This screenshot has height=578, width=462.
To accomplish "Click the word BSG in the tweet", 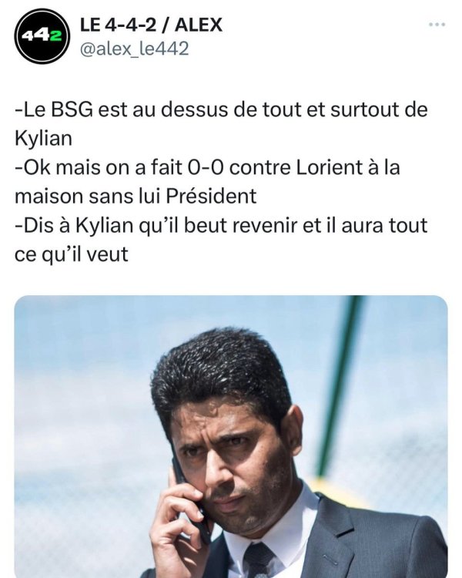I will (72, 110).
